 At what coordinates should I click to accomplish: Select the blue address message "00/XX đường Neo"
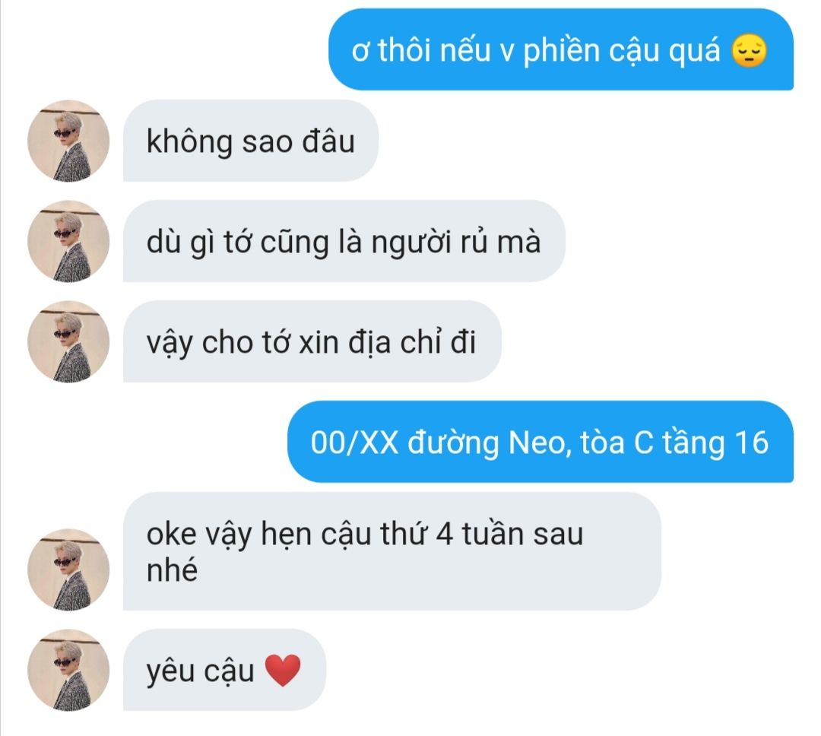[x=540, y=442]
